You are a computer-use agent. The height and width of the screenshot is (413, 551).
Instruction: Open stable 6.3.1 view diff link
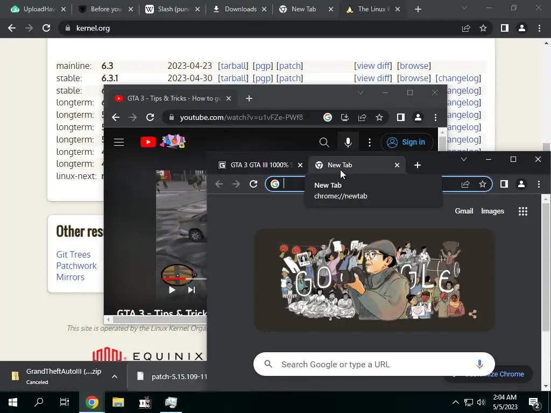pos(373,78)
